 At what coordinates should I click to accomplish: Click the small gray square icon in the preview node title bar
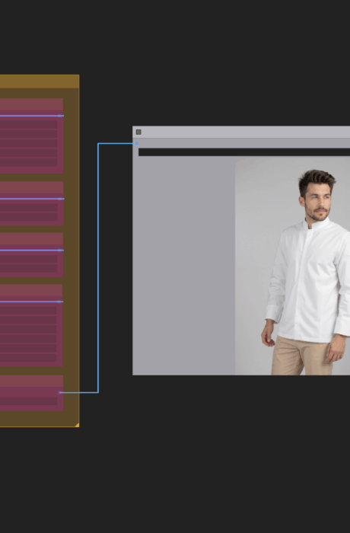(138, 132)
